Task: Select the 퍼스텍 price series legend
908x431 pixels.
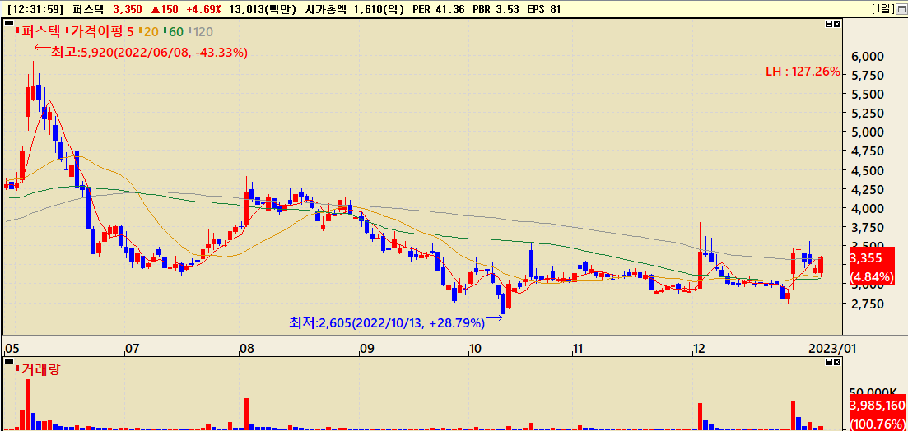Action: (x=40, y=32)
